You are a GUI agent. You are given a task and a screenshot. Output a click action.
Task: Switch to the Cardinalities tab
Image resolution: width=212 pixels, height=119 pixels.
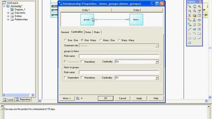pos(77,32)
